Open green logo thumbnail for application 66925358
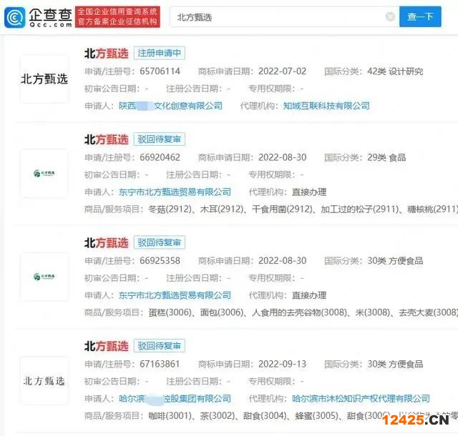 coord(44,277)
